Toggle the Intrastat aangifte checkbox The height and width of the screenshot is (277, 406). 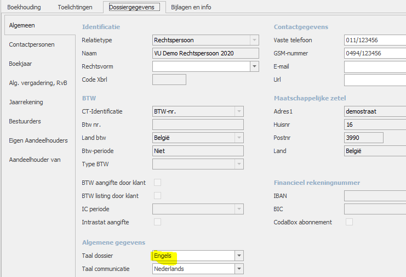(158, 222)
